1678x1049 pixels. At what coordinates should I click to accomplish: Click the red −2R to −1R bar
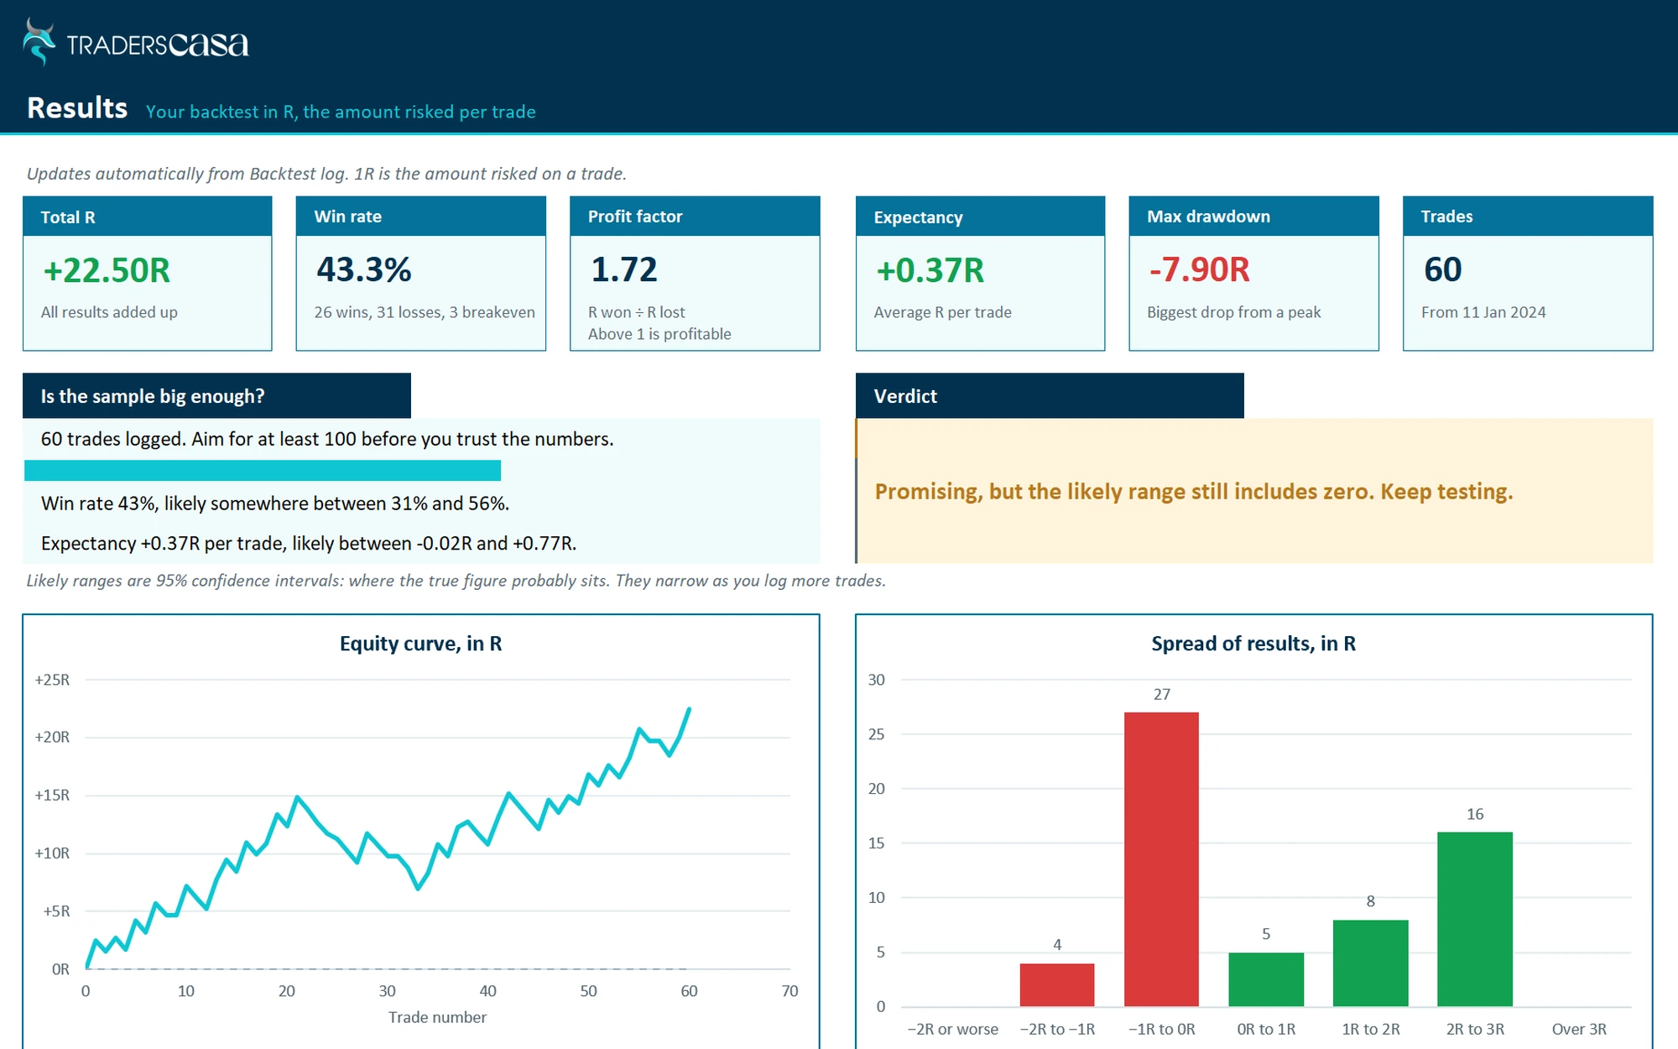pyautogui.click(x=1057, y=984)
